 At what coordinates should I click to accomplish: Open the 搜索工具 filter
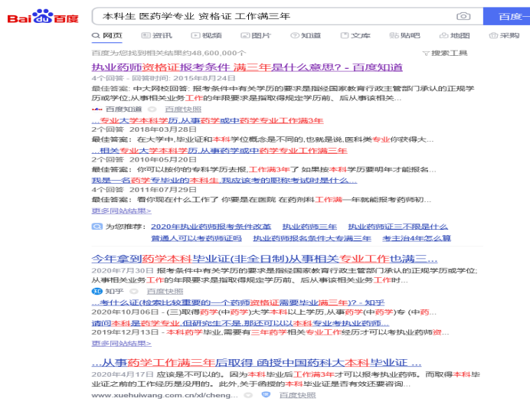[x=445, y=53]
